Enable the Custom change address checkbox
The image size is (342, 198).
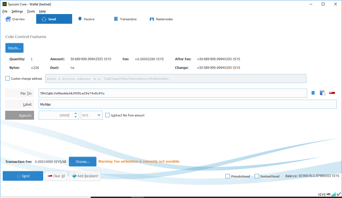(x=8, y=79)
